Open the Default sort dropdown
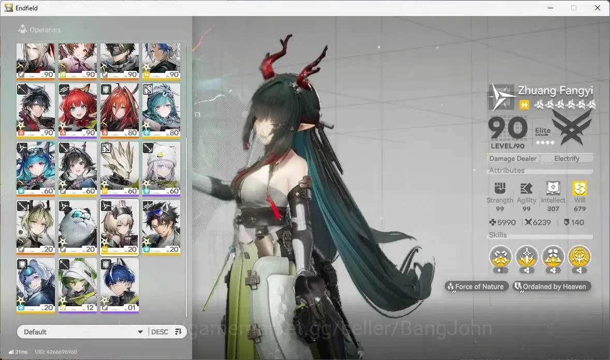The height and width of the screenshot is (360, 610). coord(83,332)
